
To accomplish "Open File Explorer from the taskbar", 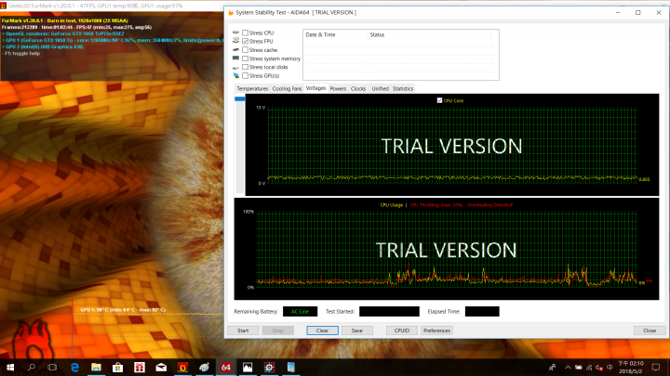I will tap(96, 367).
